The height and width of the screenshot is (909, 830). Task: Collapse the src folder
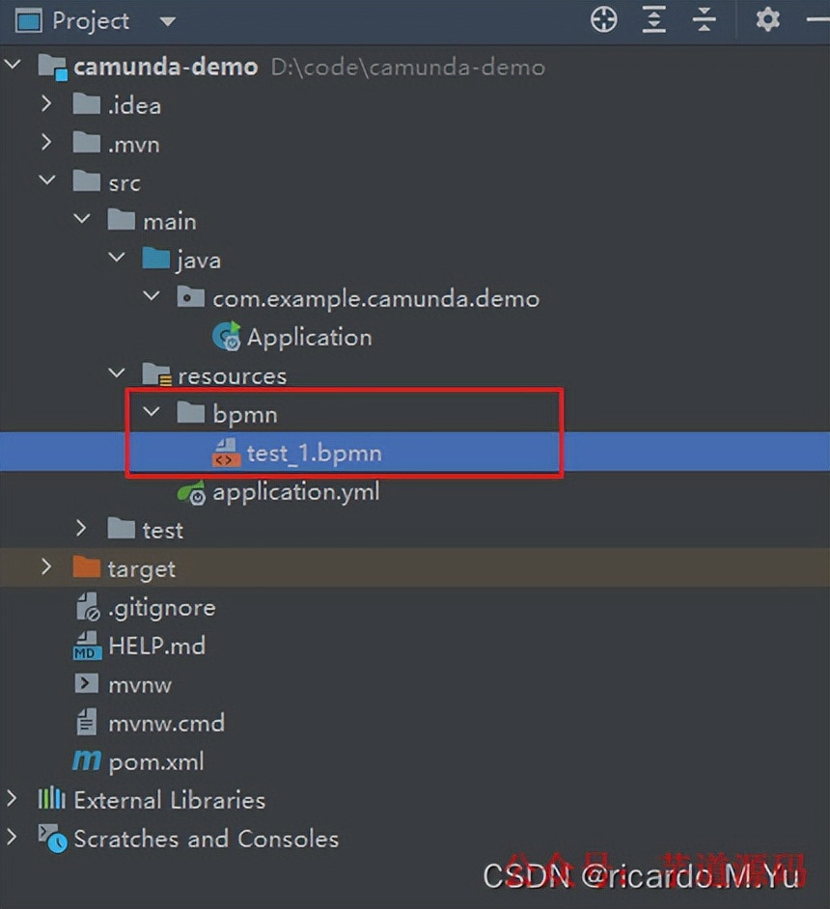pos(47,180)
